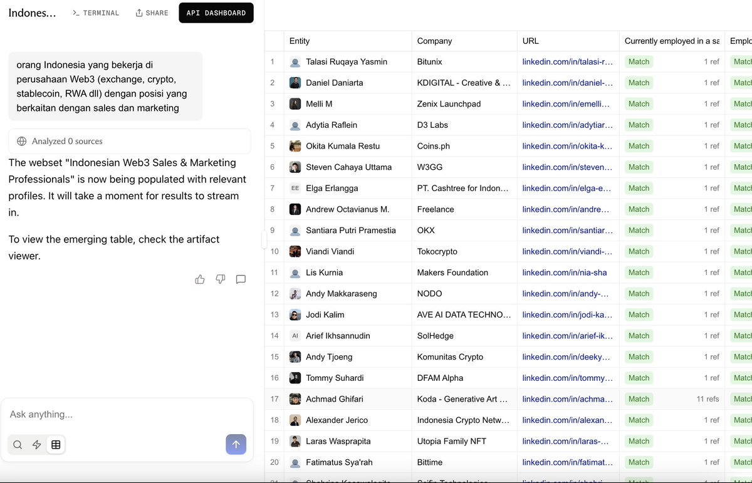Screen dimensions: 752x483
Task: Open the Terminal view
Action: [96, 13]
